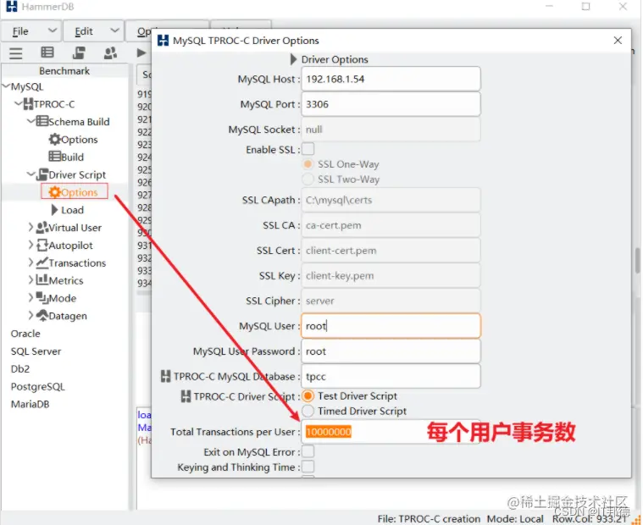Click the Metrics bar-chart icon

[x=42, y=280]
